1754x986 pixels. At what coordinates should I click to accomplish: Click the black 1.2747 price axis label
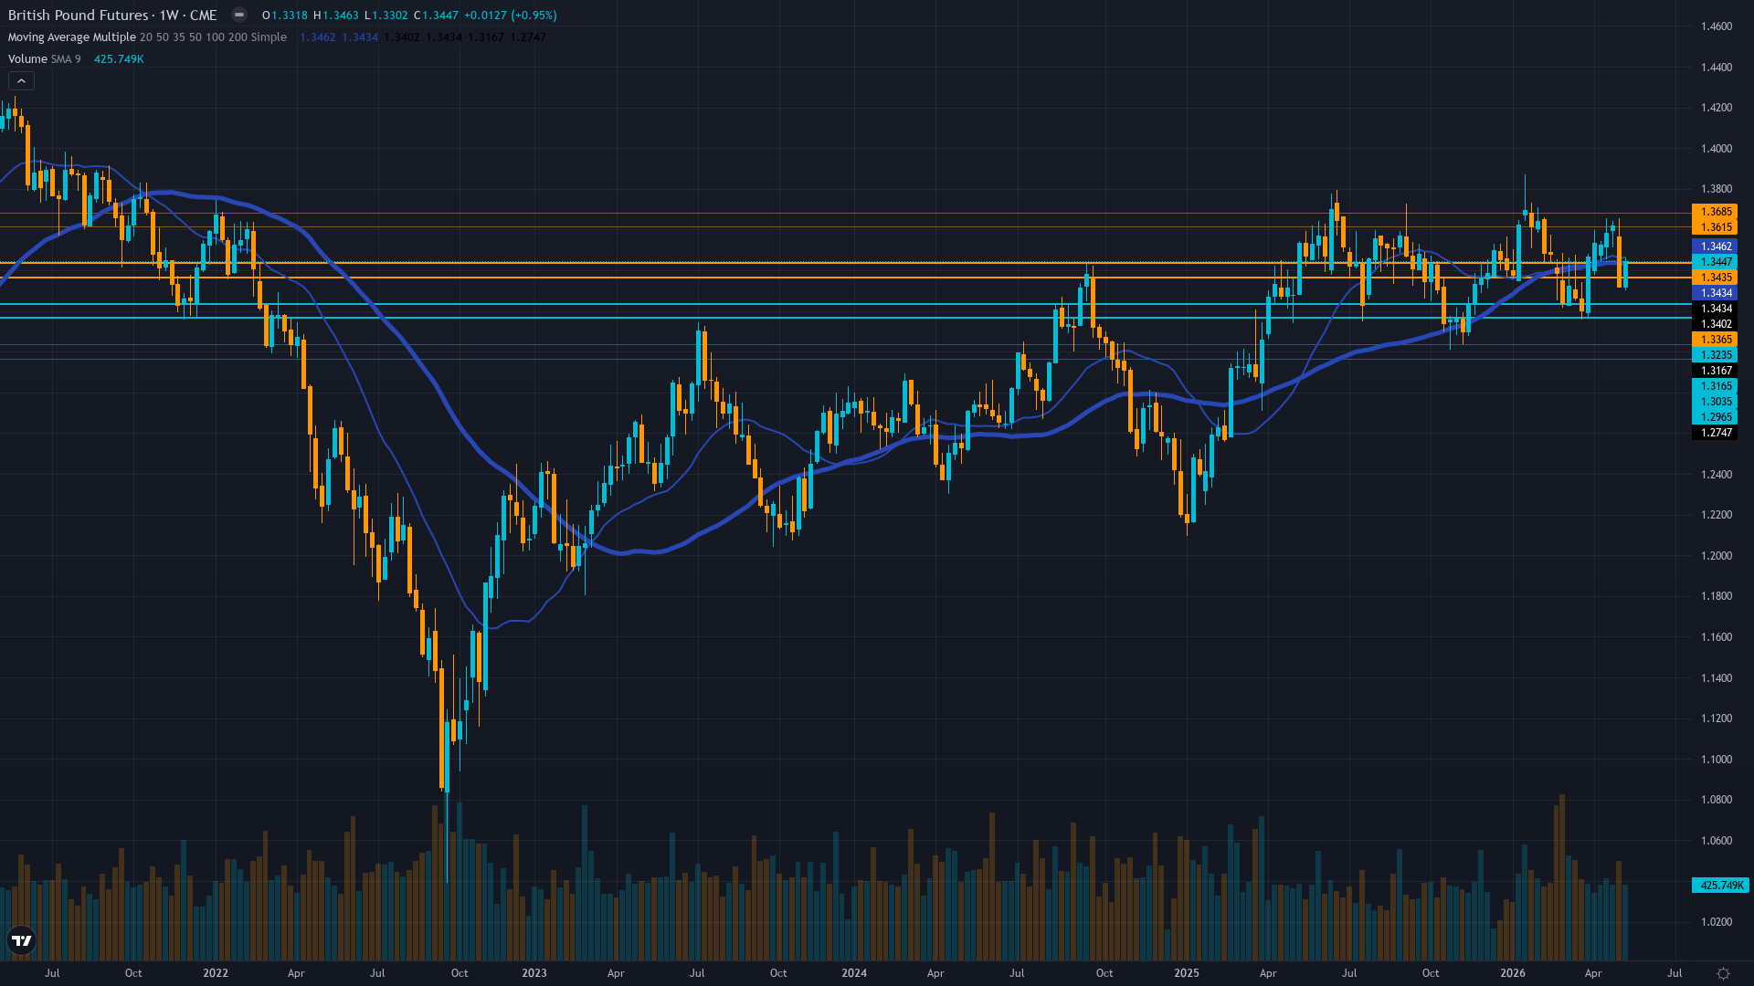(1715, 433)
